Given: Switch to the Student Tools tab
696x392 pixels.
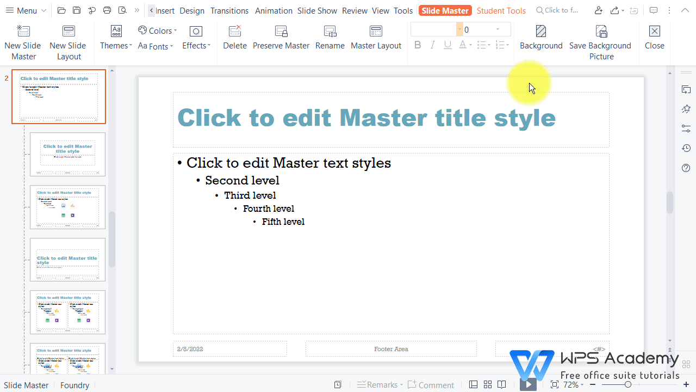Looking at the screenshot, I should point(501,10).
